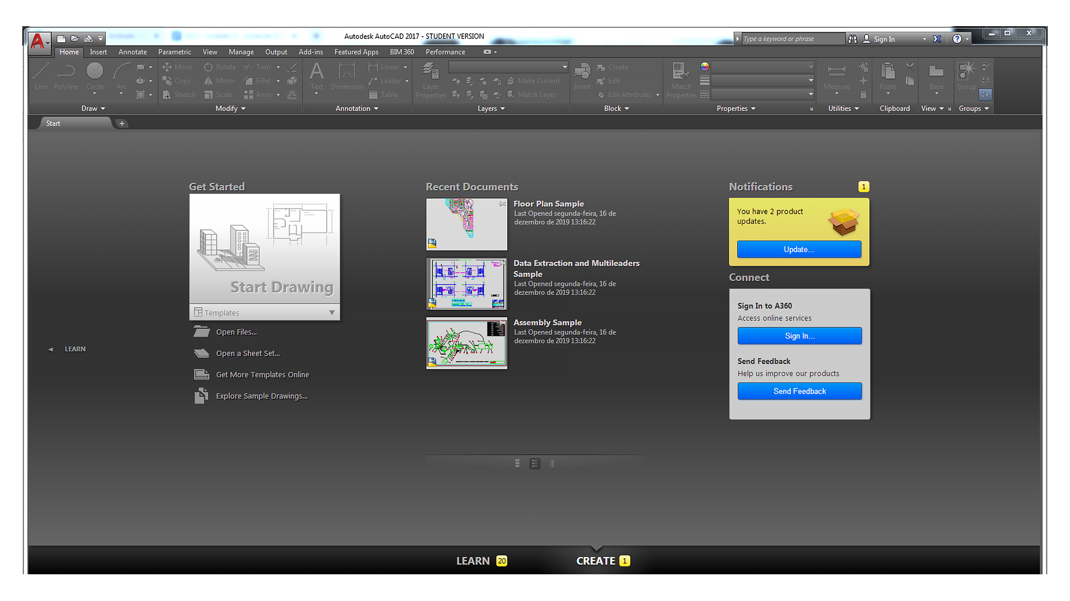This screenshot has height=601, width=1070.
Task: Click the binoculars search icon
Action: coord(853,39)
